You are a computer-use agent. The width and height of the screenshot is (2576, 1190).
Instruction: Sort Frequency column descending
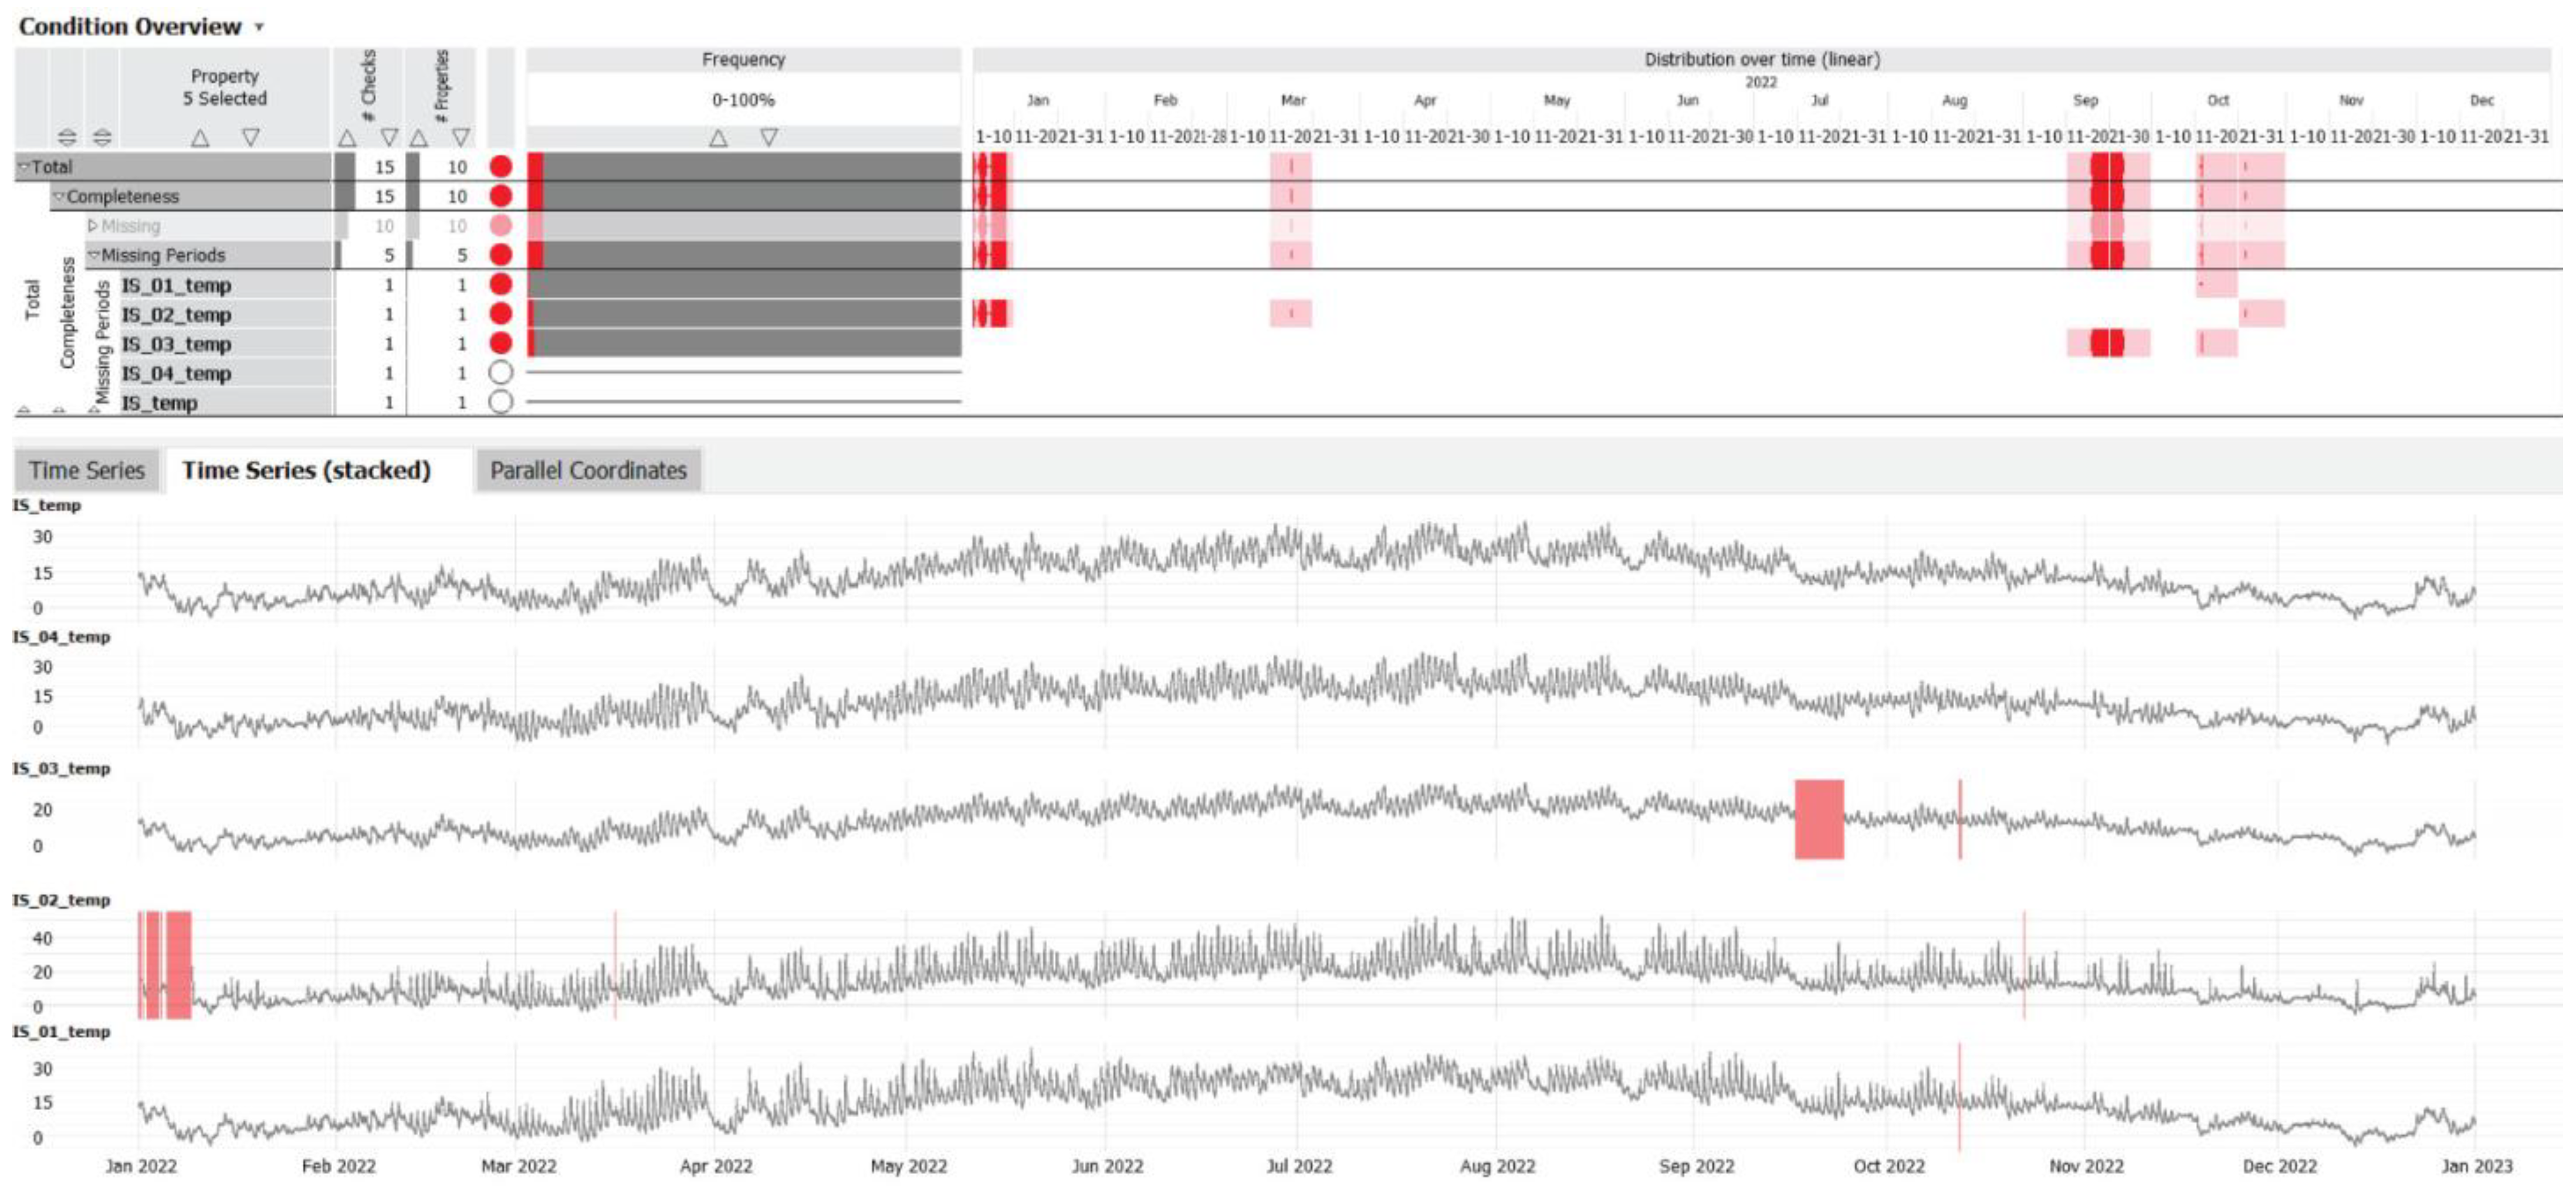[768, 138]
